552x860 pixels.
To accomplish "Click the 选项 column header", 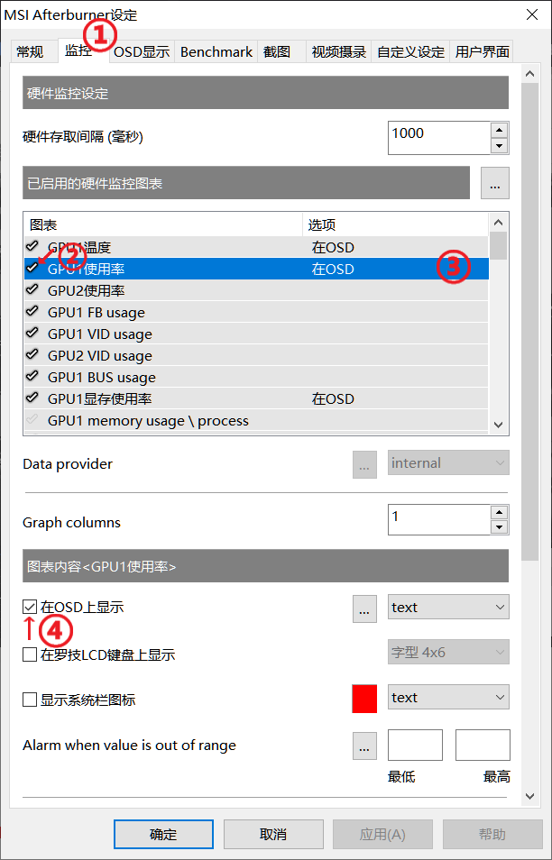I will tap(395, 224).
